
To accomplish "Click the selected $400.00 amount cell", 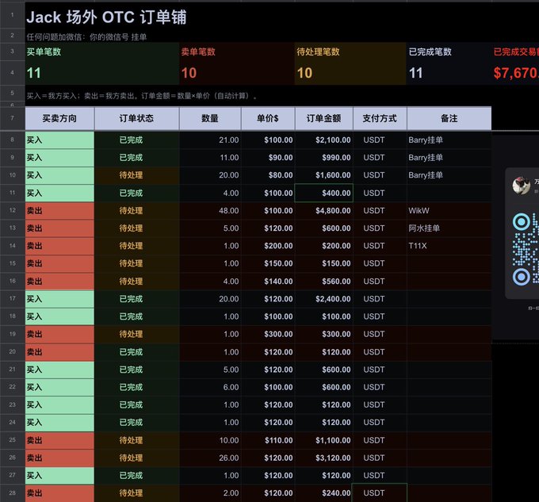I will pos(324,193).
